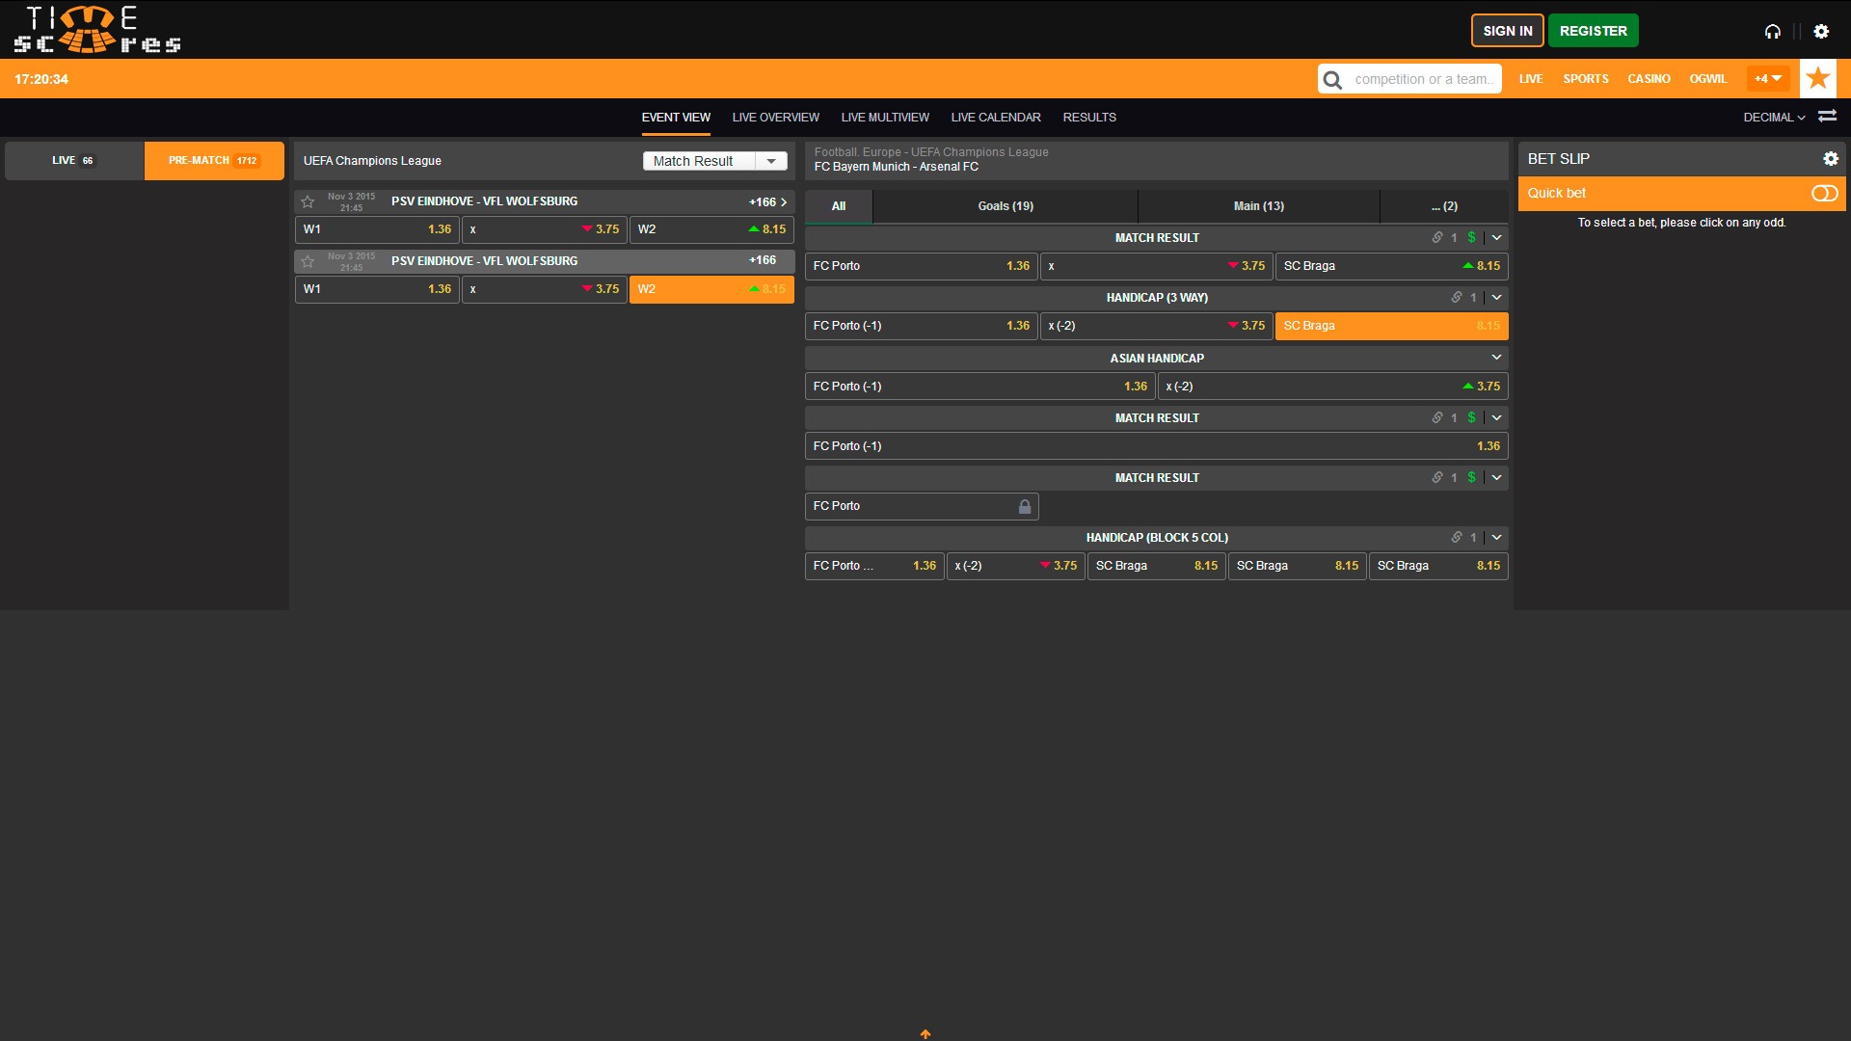Focus the competition or team search field
The height and width of the screenshot is (1041, 1851).
coord(1425,79)
